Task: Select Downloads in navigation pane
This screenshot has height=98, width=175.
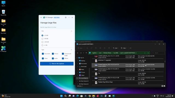Action: 84,66
